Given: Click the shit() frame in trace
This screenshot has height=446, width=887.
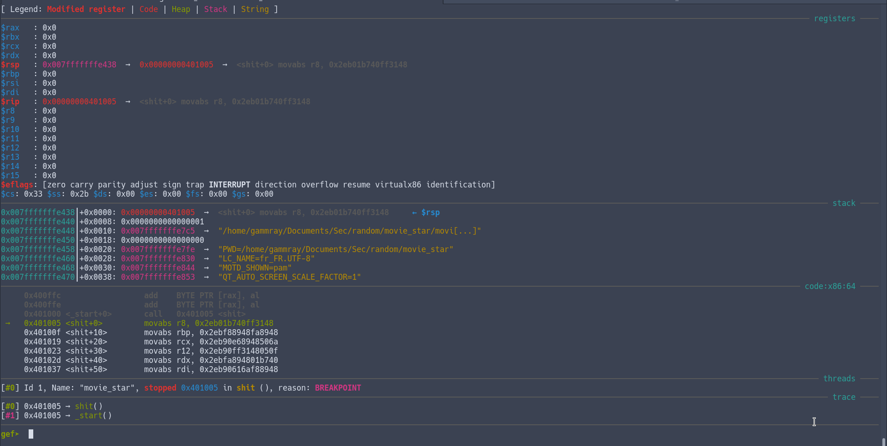Looking at the screenshot, I should pyautogui.click(x=88, y=406).
